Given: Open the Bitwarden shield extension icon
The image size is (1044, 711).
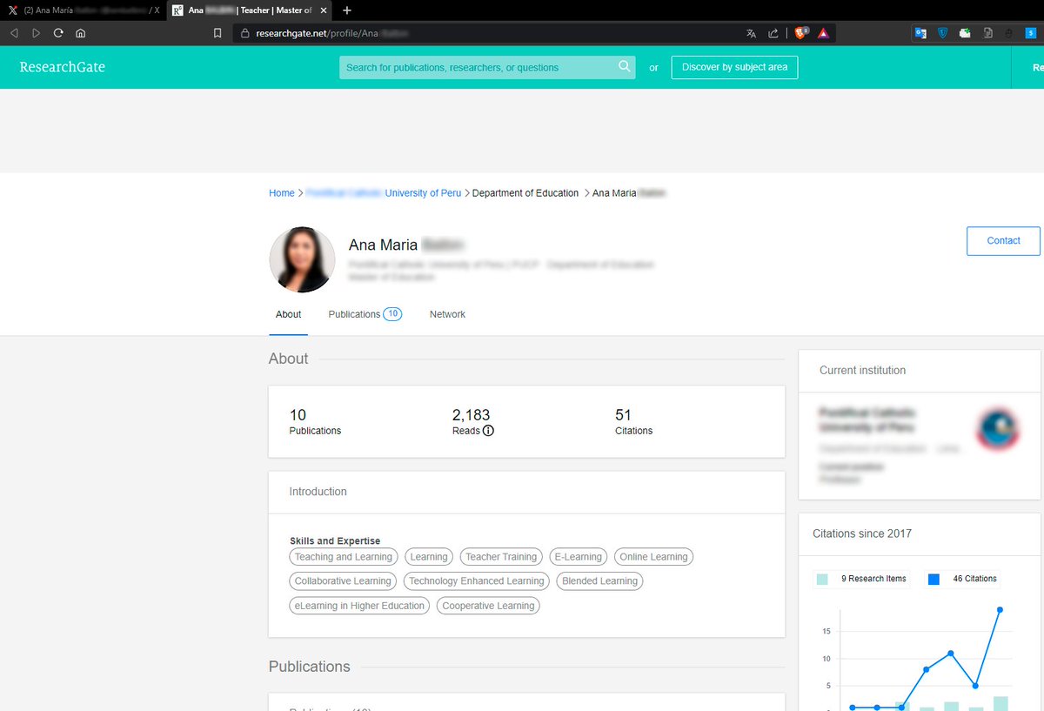Looking at the screenshot, I should pos(943,33).
